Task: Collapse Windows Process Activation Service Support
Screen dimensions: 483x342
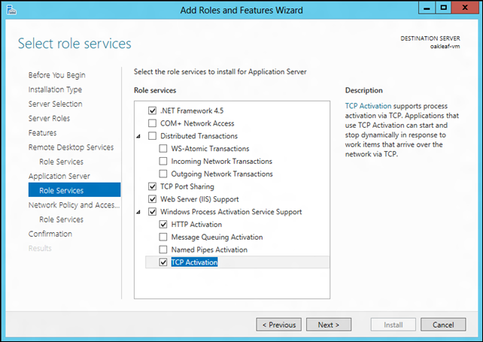Action: pyautogui.click(x=138, y=212)
